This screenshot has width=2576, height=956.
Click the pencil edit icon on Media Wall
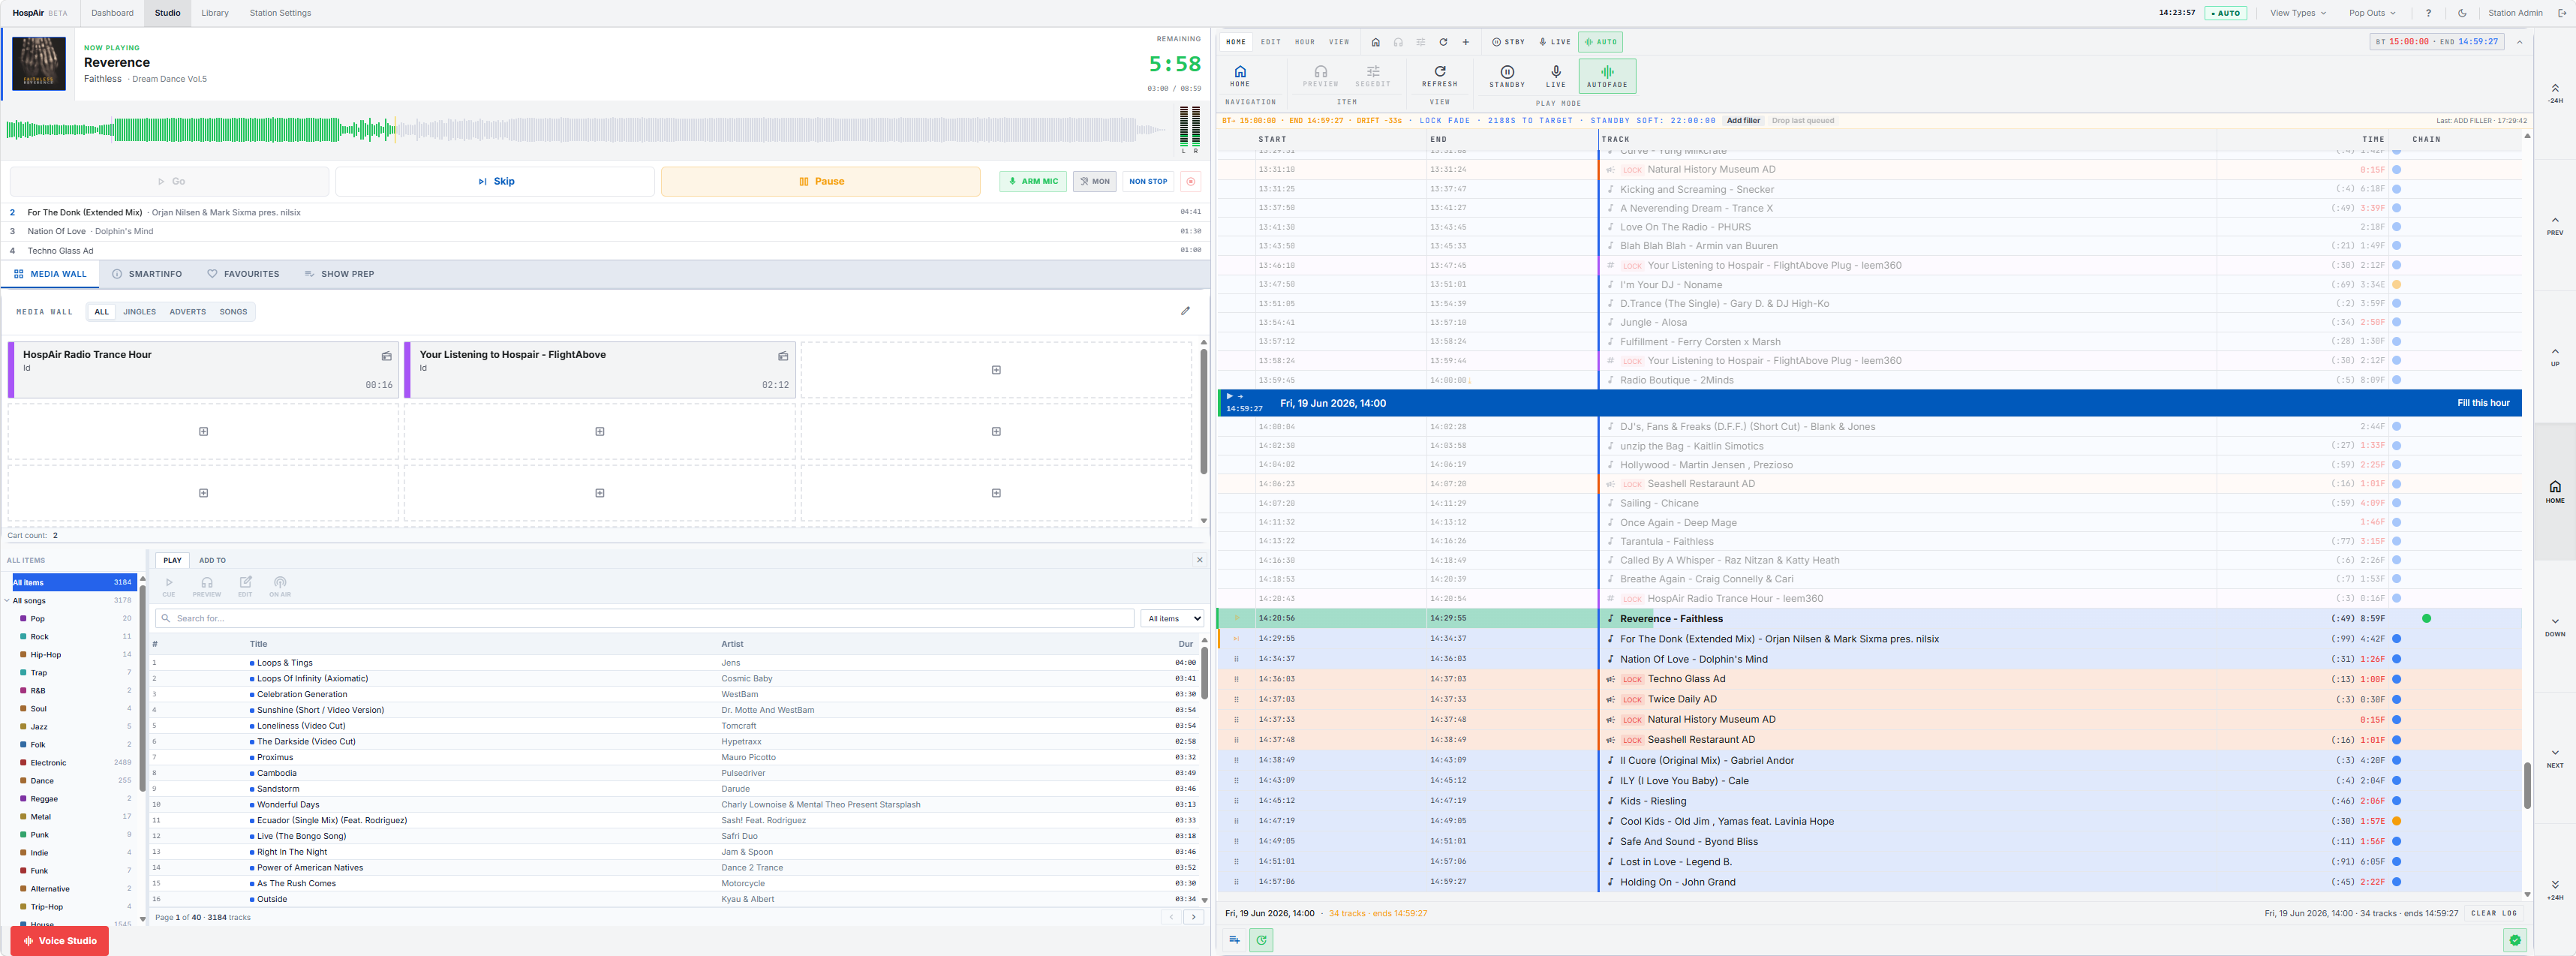(1185, 311)
